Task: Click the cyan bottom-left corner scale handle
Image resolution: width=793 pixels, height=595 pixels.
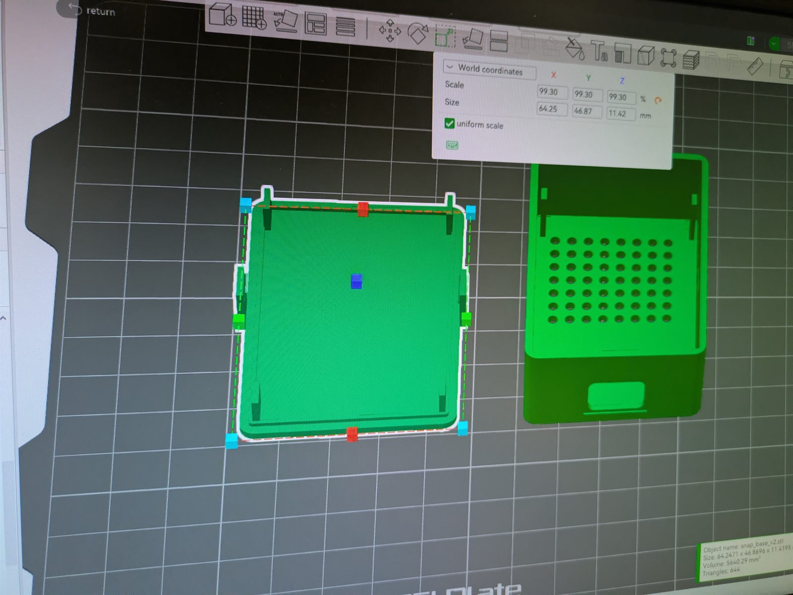Action: click(231, 441)
